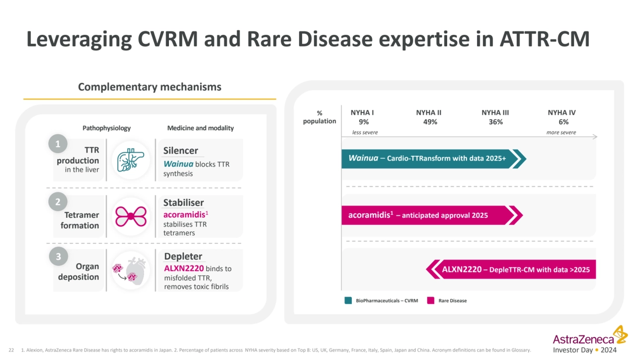This screenshot has height=358, width=636.
Task: Click the 'Pathophysiology' column header
Action: (x=106, y=128)
